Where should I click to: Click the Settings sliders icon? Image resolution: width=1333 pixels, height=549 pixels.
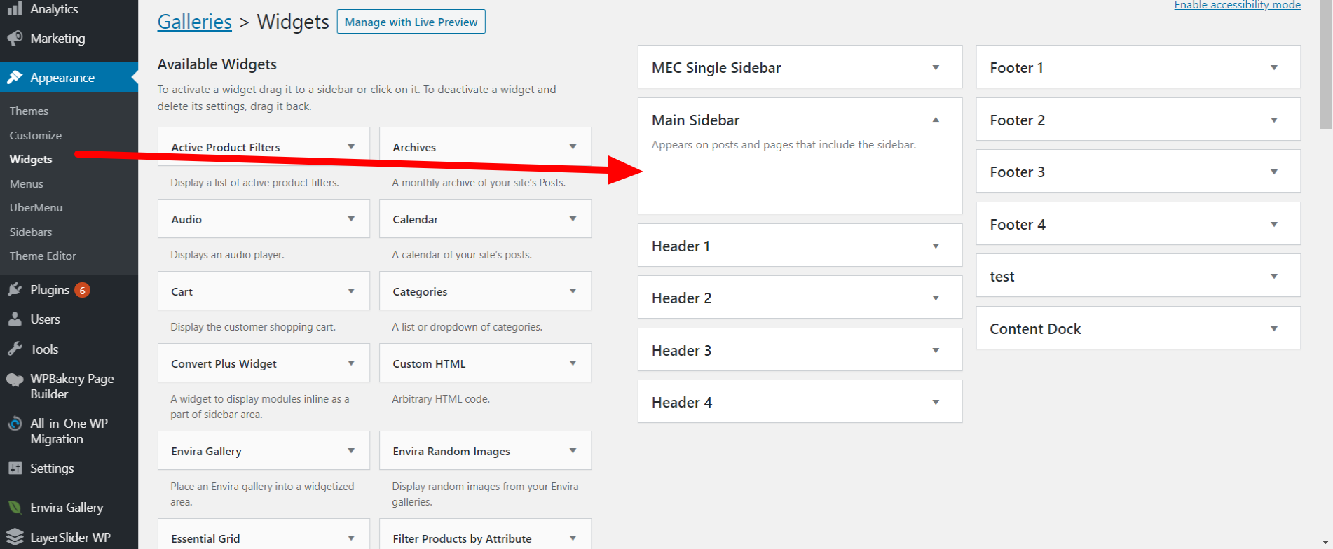point(15,468)
